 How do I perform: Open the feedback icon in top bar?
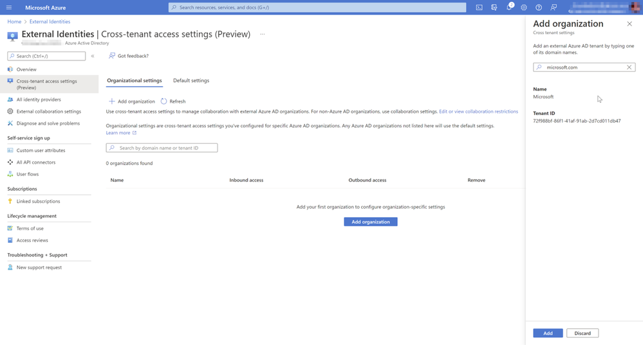click(x=554, y=7)
